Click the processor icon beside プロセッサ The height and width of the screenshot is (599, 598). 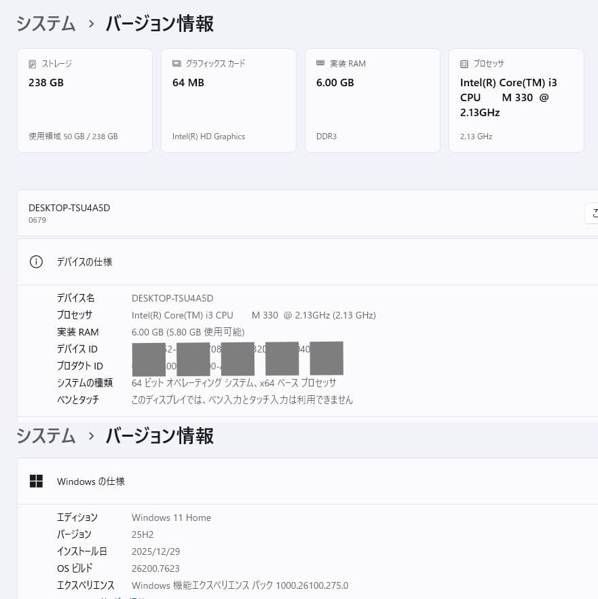click(x=464, y=63)
